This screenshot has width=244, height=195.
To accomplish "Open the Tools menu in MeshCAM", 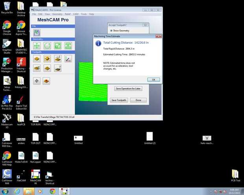I will [x=84, y=14].
